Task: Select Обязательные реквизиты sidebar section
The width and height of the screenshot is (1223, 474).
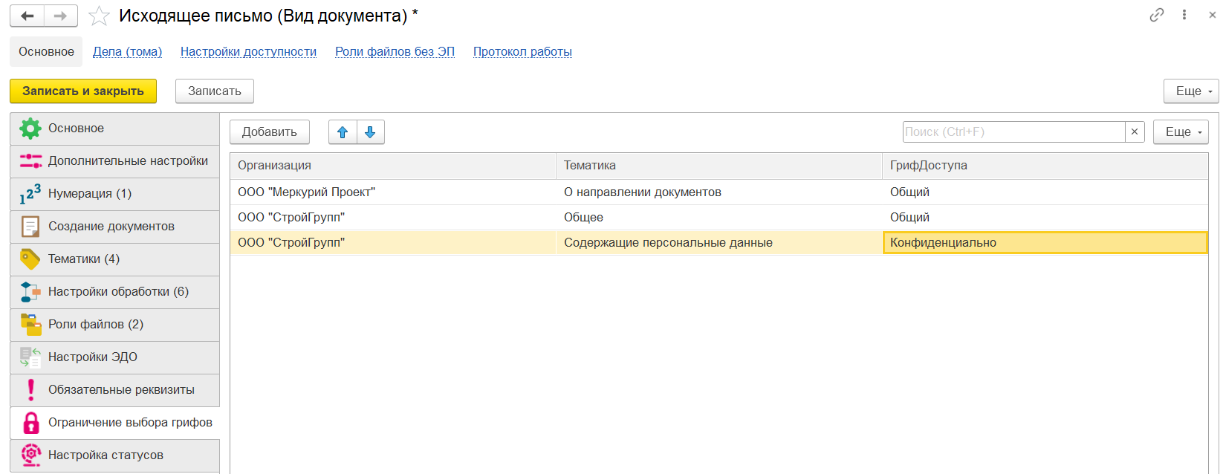Action: 115,390
